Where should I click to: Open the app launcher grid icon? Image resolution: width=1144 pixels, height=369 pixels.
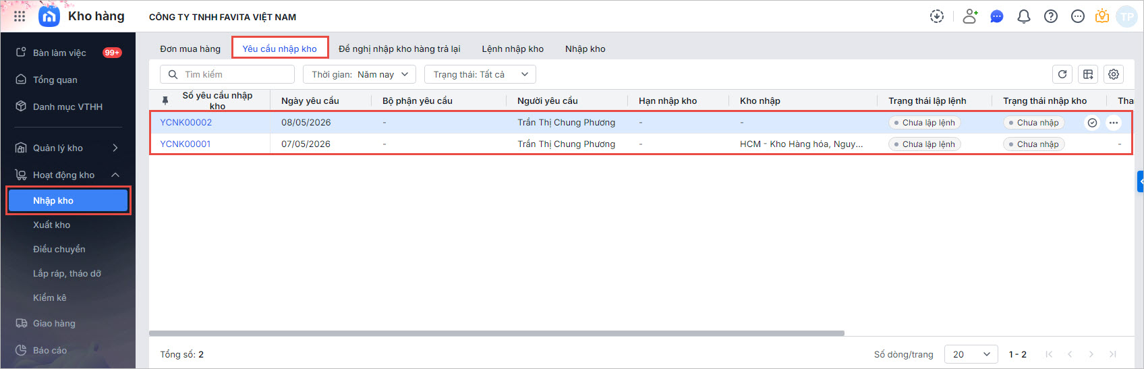tap(20, 16)
